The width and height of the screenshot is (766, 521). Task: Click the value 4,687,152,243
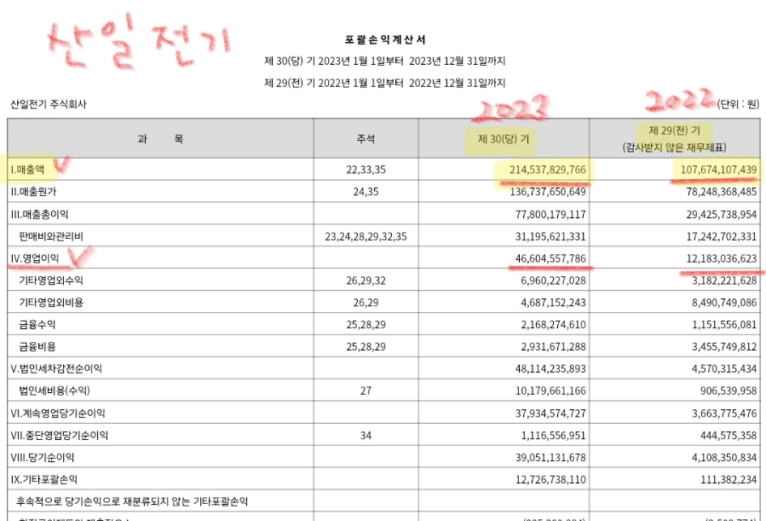click(x=553, y=303)
